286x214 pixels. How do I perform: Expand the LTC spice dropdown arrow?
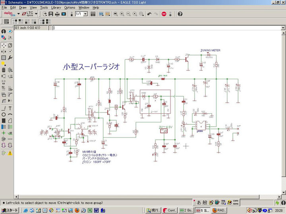(36, 14)
